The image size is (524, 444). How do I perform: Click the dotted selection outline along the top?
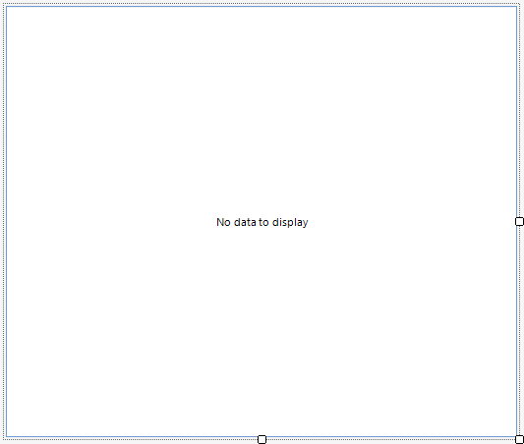point(262,4)
